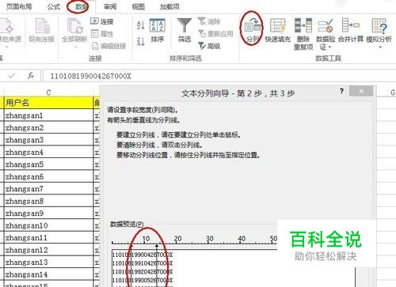Expand the 全部刷新 dropdown arrow
Image resolution: width=396 pixels, height=287 pixels.
(75, 47)
